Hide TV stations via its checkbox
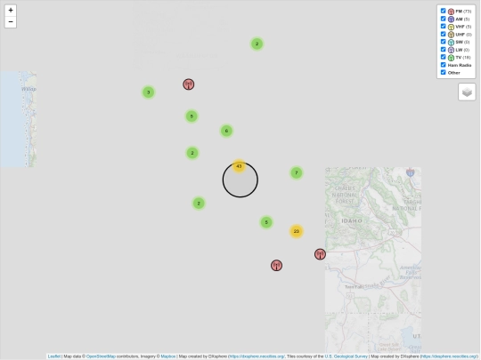481x360 pixels. [x=443, y=57]
